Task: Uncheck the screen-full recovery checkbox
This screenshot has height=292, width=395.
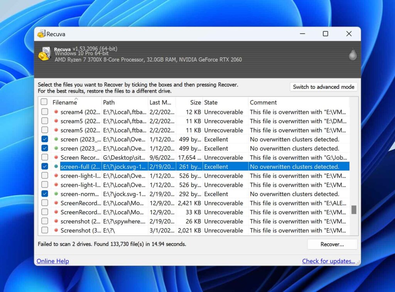Action: [44, 166]
